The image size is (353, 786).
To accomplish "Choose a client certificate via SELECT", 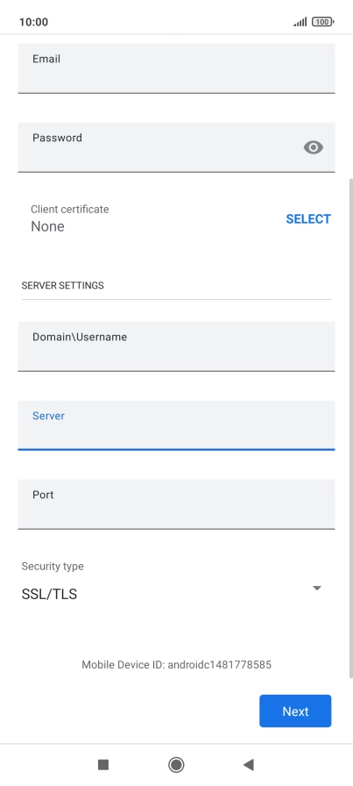I will [x=308, y=219].
